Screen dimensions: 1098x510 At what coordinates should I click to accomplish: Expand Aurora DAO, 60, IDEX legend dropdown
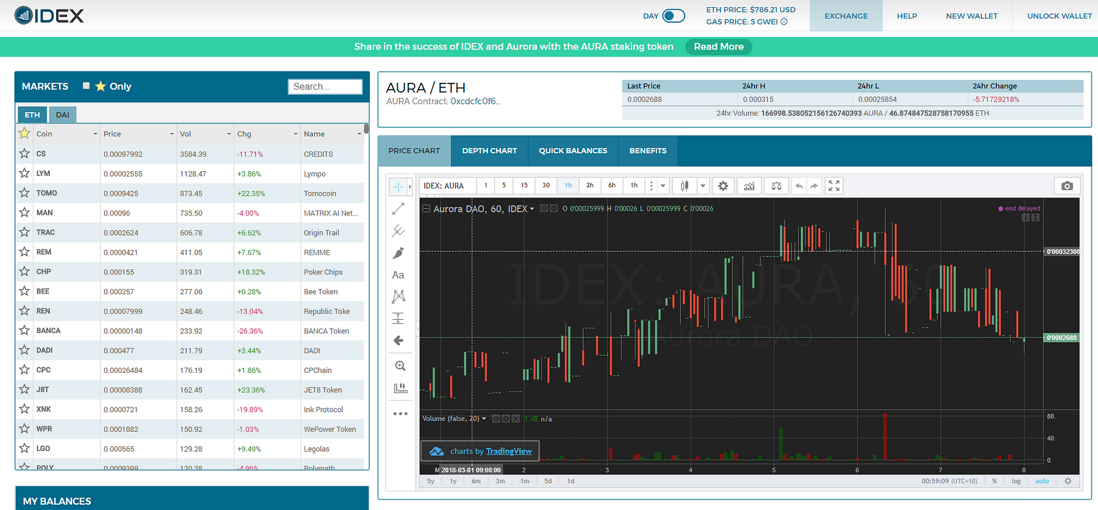pyautogui.click(x=532, y=209)
